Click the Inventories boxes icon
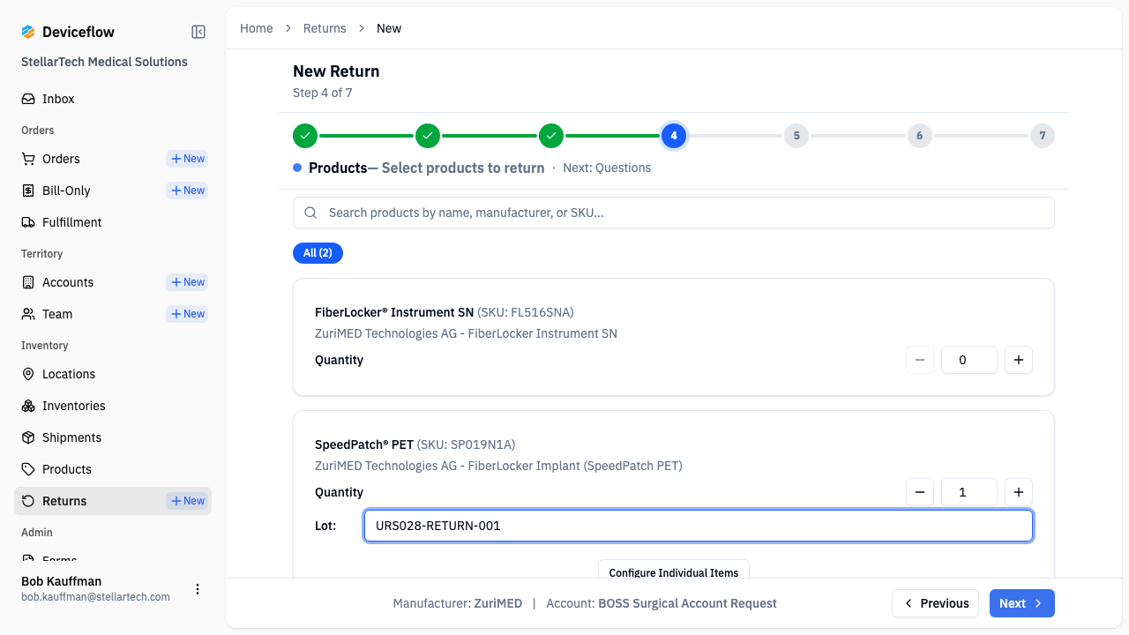Viewport: 1129px width, 635px height. click(28, 406)
